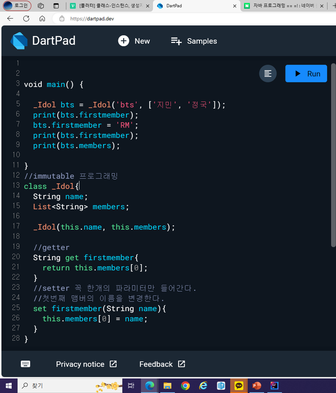336x393 pixels.
Task: Click the '//첫번째 맴버의 이름을 변경한다.' comment
Action: (x=99, y=299)
